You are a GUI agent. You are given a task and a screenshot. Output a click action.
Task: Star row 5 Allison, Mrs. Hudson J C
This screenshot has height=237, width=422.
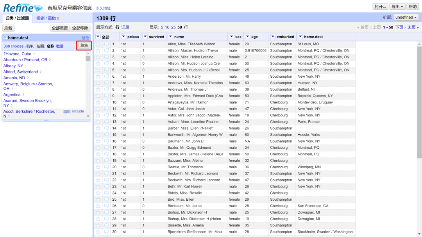pos(98,70)
